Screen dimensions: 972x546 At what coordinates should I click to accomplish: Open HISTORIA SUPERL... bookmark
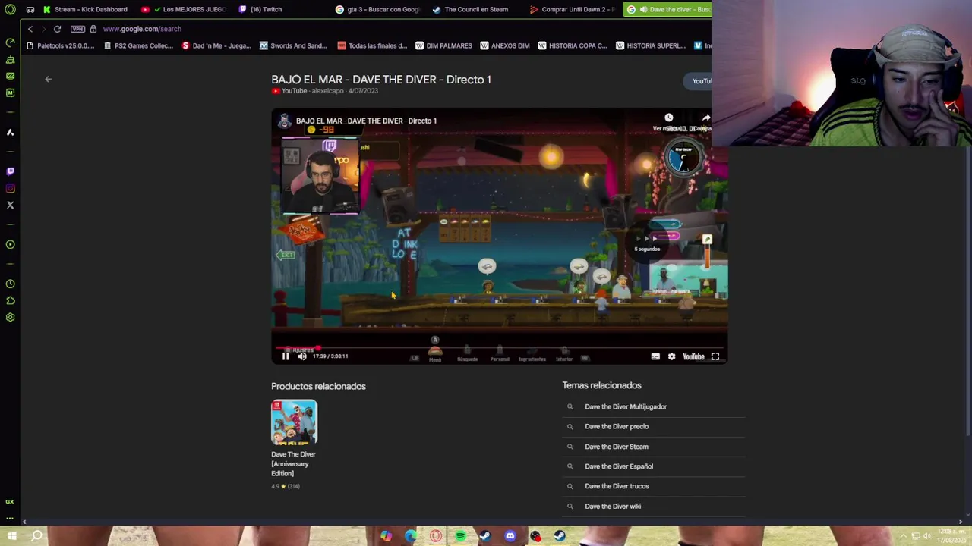pyautogui.click(x=651, y=45)
